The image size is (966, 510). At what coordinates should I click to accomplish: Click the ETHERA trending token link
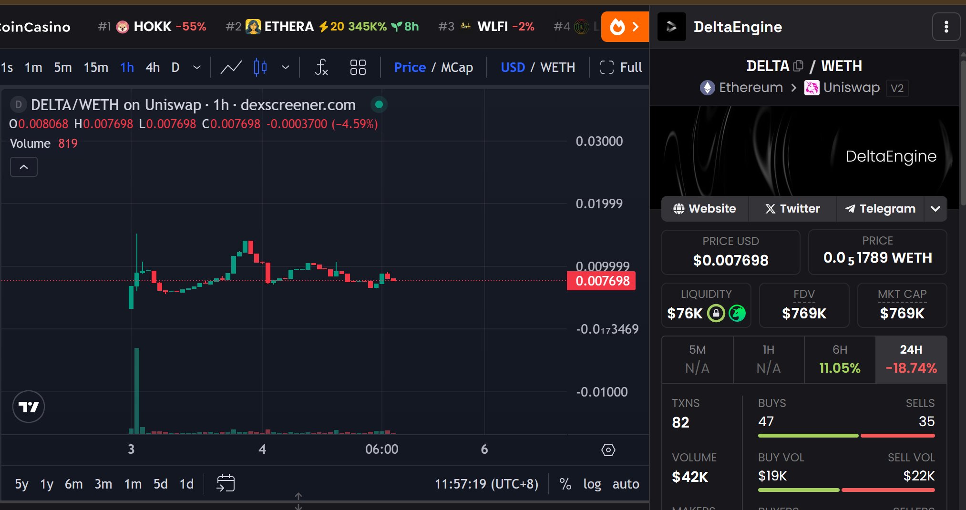click(322, 27)
